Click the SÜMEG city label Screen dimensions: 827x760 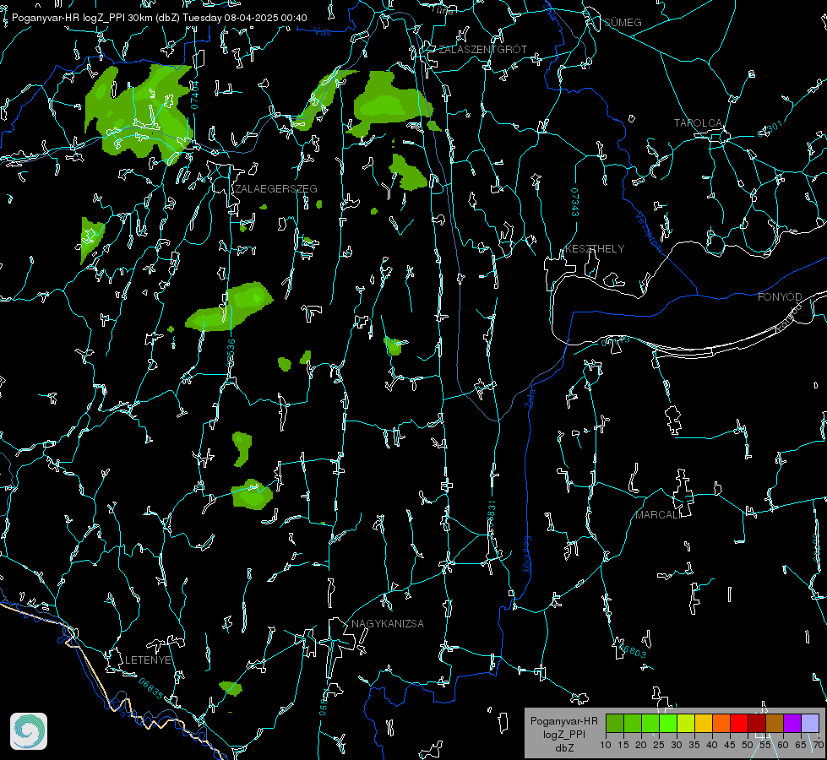click(x=623, y=22)
